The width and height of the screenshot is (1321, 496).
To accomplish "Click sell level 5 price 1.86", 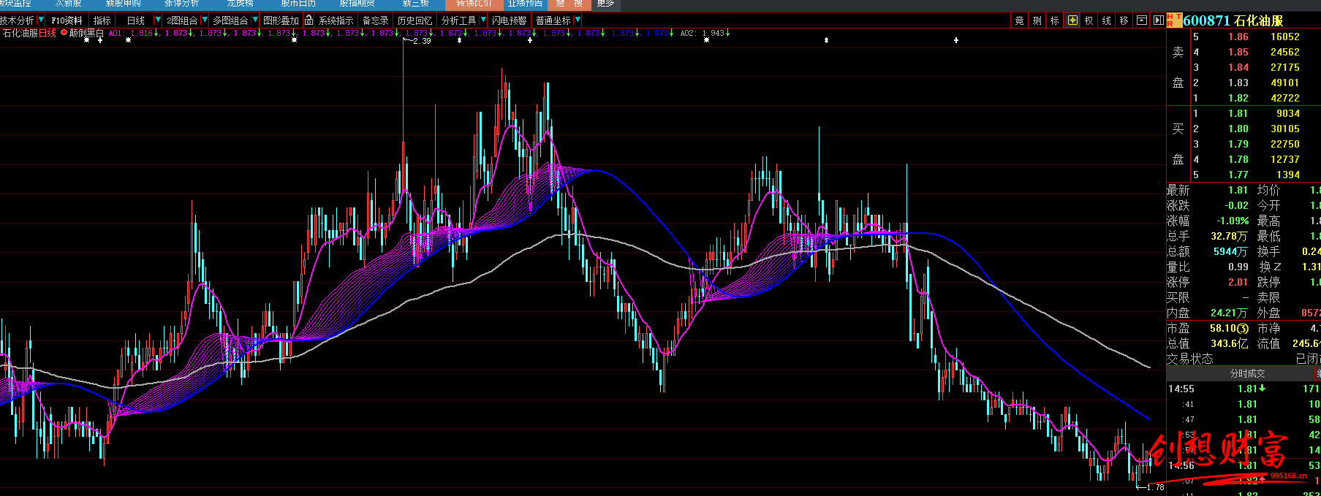I will [1238, 37].
